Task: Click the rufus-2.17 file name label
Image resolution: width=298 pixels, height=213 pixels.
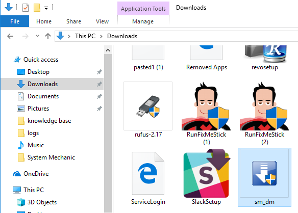Action: (148, 135)
